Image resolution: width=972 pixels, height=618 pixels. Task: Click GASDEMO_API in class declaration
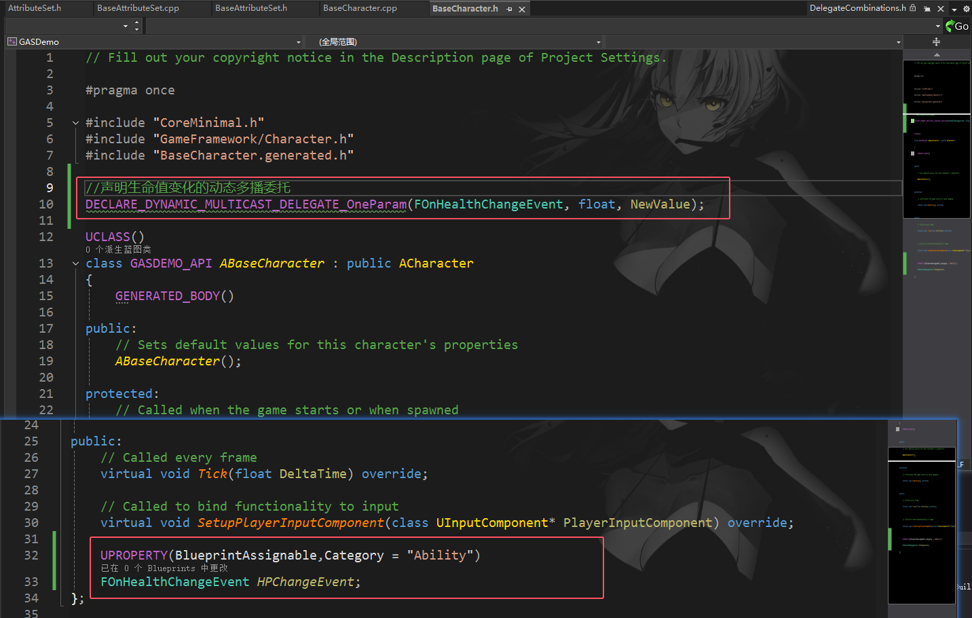(171, 263)
